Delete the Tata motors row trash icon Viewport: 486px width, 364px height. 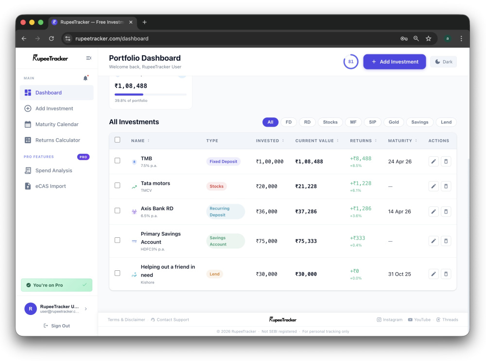point(446,186)
